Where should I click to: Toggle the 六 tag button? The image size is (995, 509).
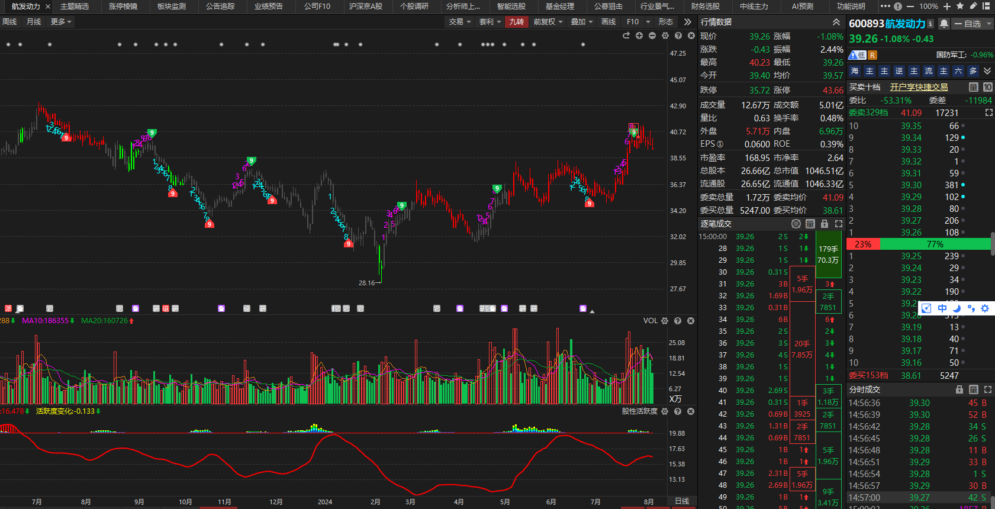point(958,71)
